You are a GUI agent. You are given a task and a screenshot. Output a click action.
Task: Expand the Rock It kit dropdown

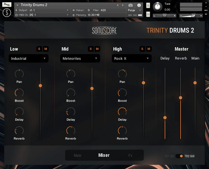(132, 58)
